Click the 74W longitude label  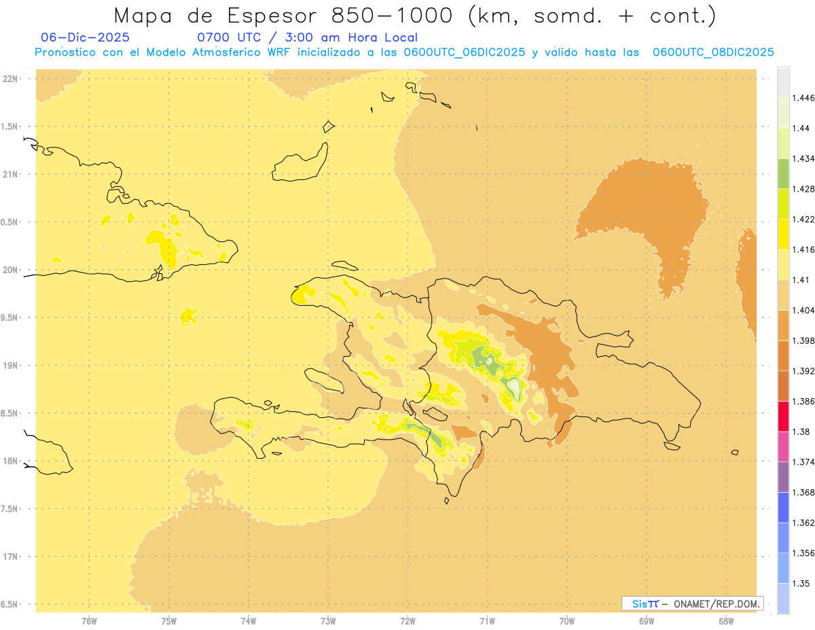click(x=249, y=620)
